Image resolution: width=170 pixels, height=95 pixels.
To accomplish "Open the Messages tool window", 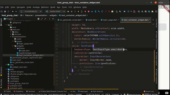I will (x=83, y=91).
